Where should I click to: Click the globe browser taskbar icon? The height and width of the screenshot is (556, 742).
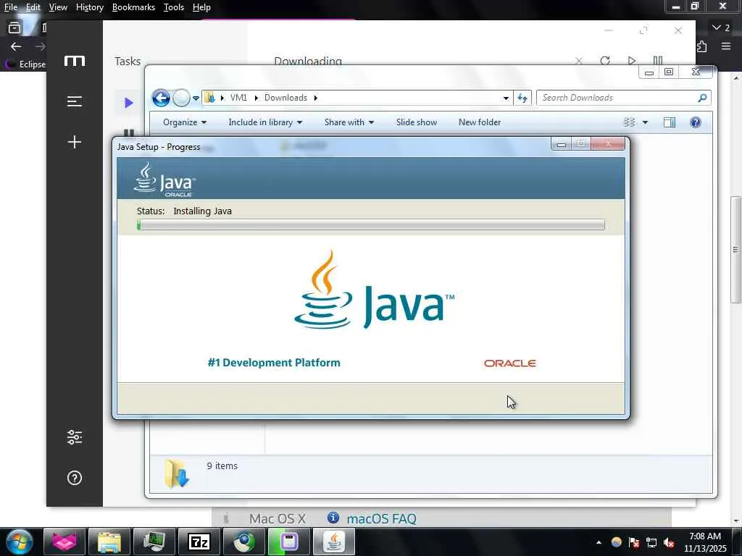pyautogui.click(x=243, y=542)
